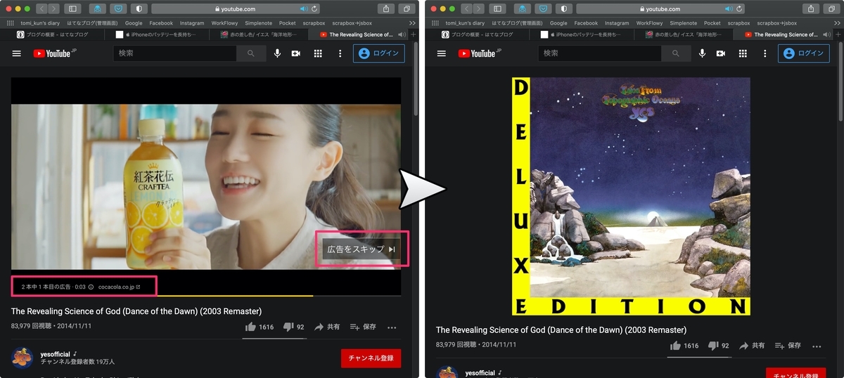Click ログイン sign-in button in ad-playing window

[x=378, y=53]
